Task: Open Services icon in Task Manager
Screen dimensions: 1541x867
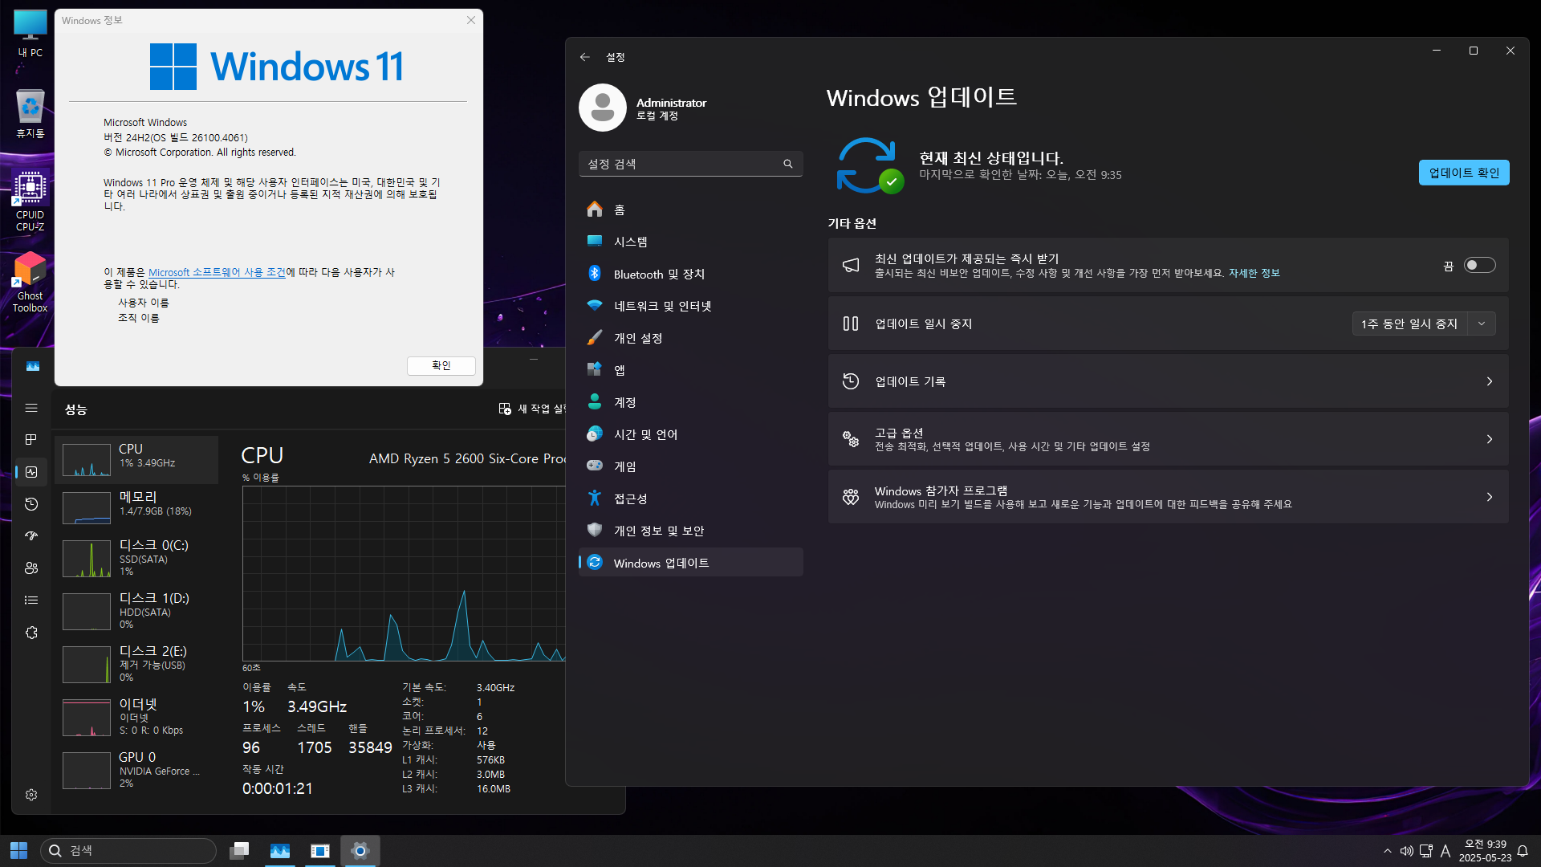Action: (x=31, y=633)
